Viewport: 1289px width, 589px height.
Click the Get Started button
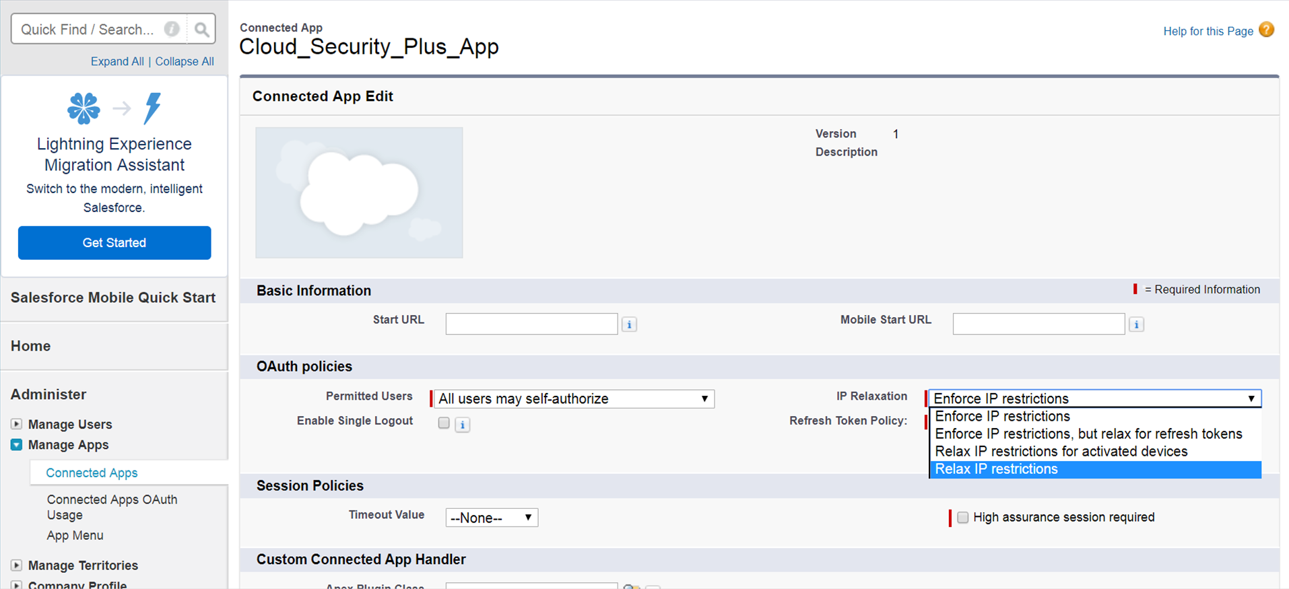114,242
